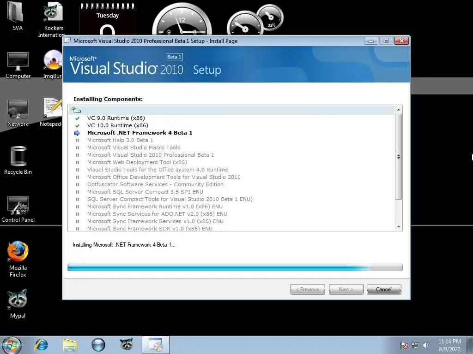The width and height of the screenshot is (473, 354).
Task: Click the component list scroll up arrow
Action: click(x=399, y=110)
